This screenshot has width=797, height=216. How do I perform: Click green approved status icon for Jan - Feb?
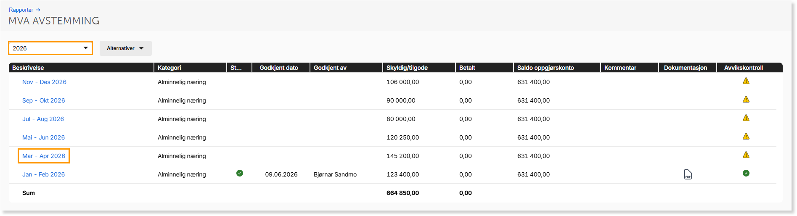(x=240, y=173)
